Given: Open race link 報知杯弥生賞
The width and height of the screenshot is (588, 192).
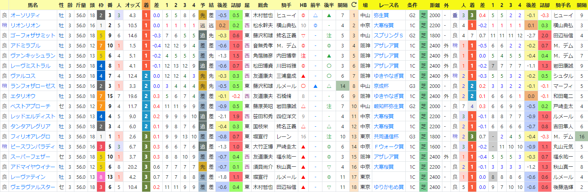Looking at the screenshot, I should pos(387,106).
